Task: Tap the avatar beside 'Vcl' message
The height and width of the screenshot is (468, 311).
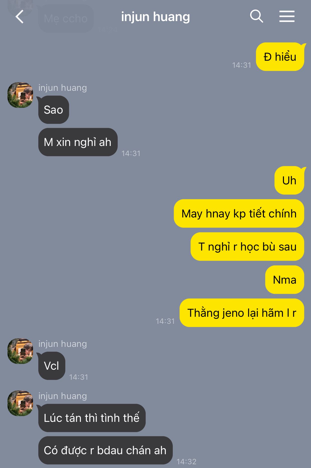Action: (x=20, y=351)
